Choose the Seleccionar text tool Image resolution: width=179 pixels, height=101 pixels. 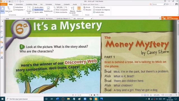[9, 10]
